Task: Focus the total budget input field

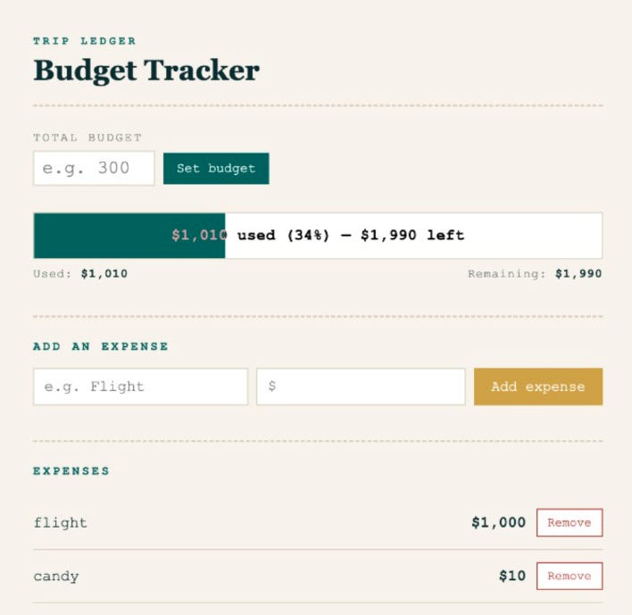Action: [x=94, y=168]
